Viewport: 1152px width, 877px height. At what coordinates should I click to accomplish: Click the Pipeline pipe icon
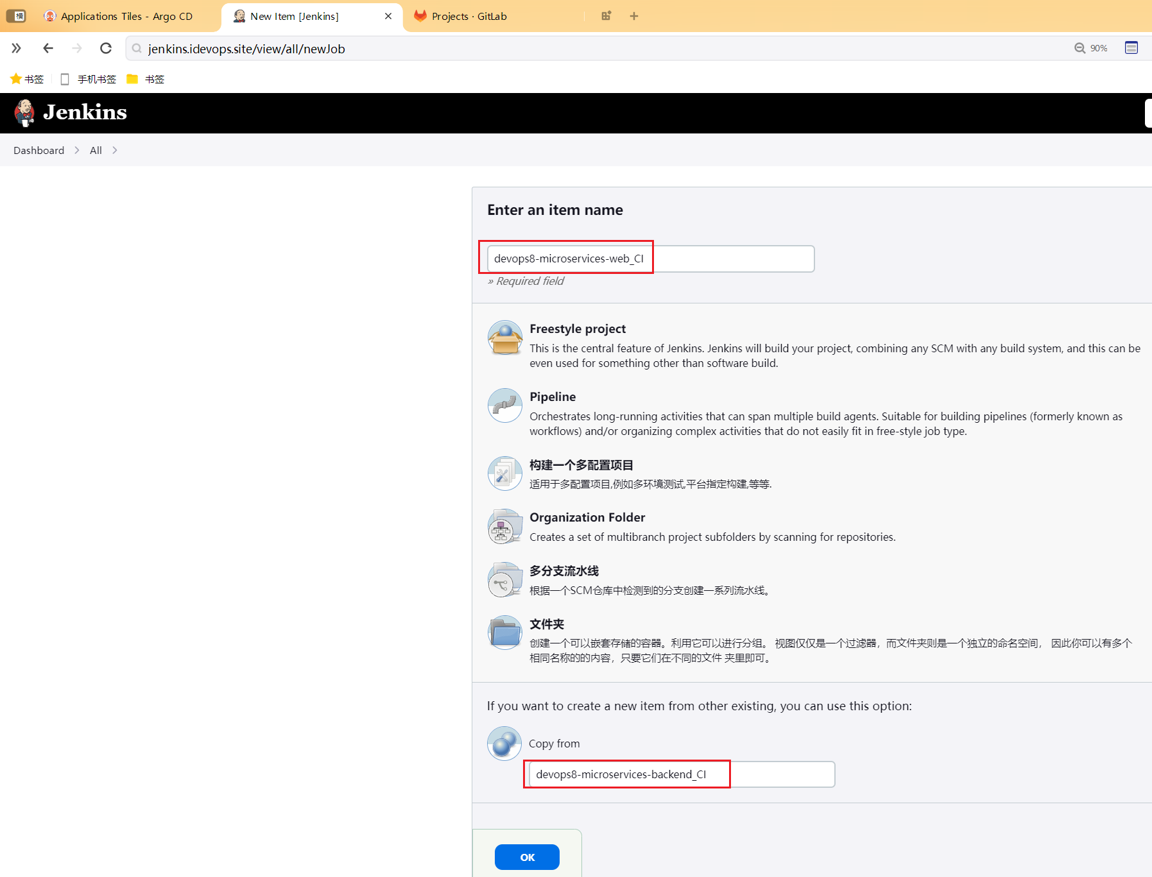(505, 405)
